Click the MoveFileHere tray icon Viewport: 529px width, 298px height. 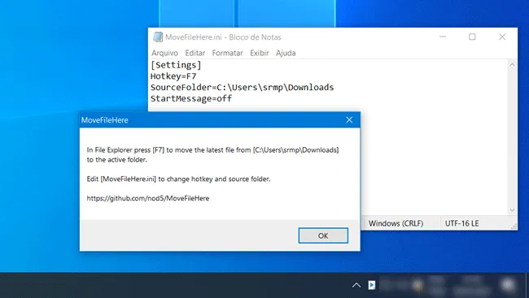click(371, 285)
